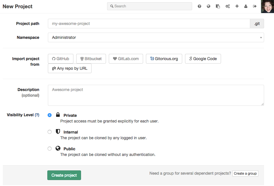Image resolution: width=274 pixels, height=186 pixels.
Task: Click the Create project button
Action: click(x=64, y=175)
